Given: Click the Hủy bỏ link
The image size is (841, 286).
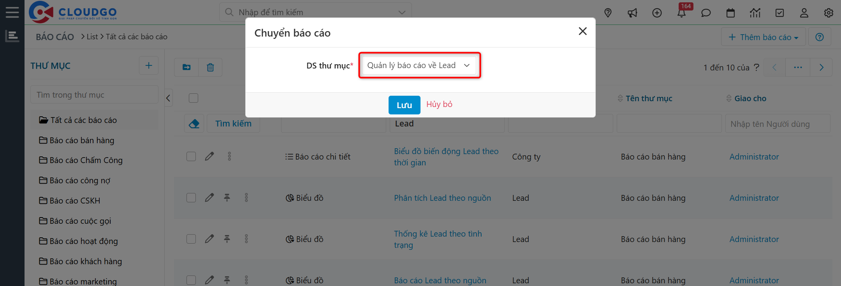Looking at the screenshot, I should pos(439,104).
